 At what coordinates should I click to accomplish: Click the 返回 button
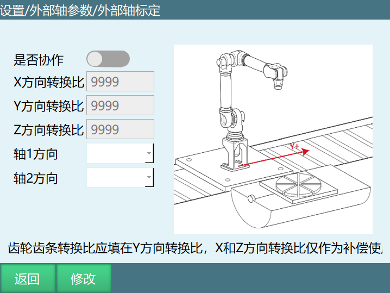(x=28, y=278)
